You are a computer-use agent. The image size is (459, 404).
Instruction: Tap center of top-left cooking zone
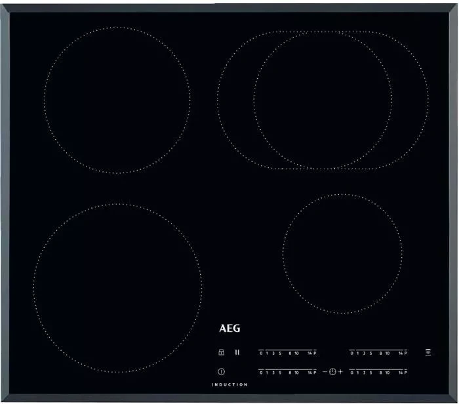click(117, 100)
